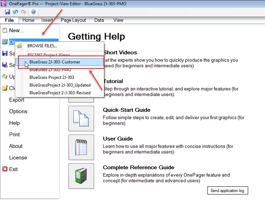Open help via the blue question mark icon
The image size is (265, 205).
(x=33, y=12)
